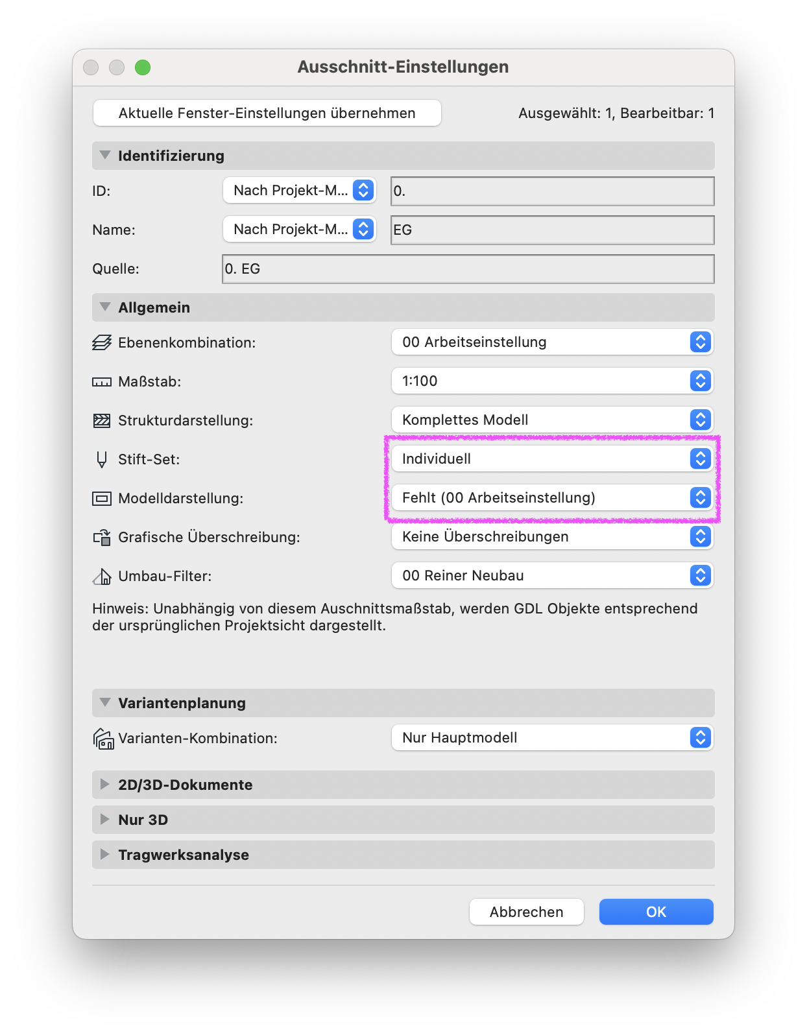This screenshot has height=1035, width=807.
Task: Click the Abbrechen button
Action: click(527, 912)
